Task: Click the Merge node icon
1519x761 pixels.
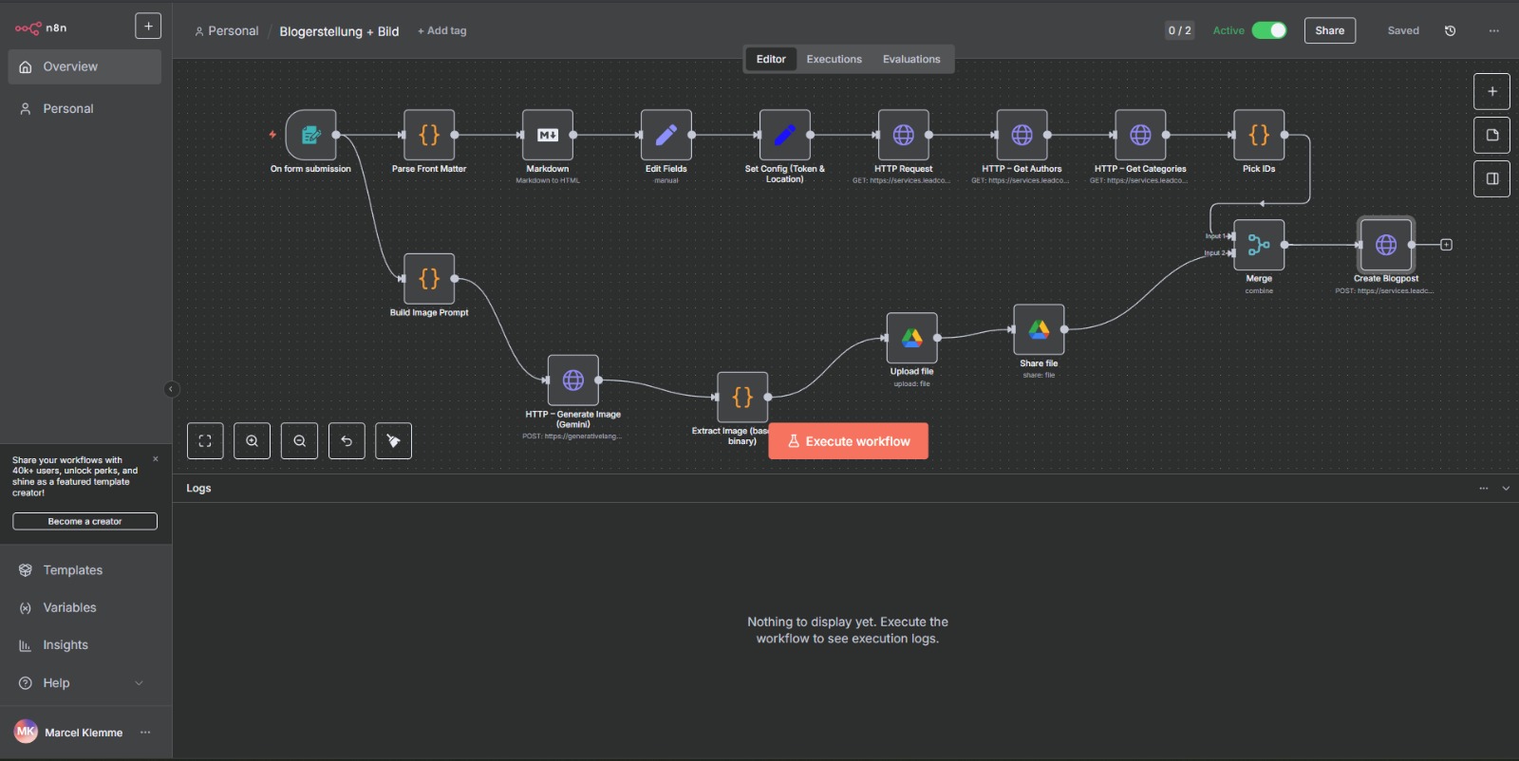Action: [1258, 245]
